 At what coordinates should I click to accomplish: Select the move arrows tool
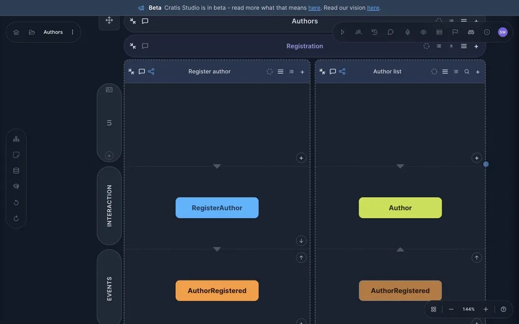[109, 21]
